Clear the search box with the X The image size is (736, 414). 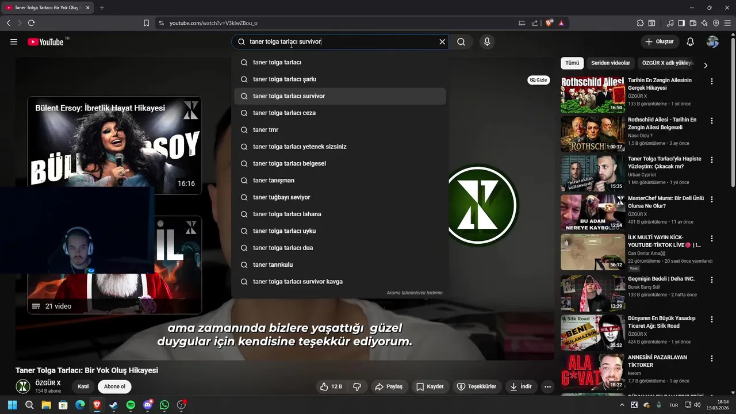tap(442, 42)
